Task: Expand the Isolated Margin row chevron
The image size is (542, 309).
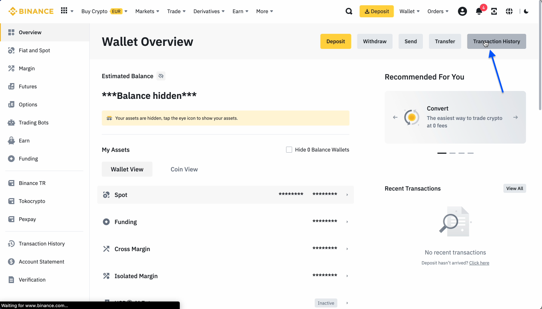Action: pyautogui.click(x=347, y=276)
